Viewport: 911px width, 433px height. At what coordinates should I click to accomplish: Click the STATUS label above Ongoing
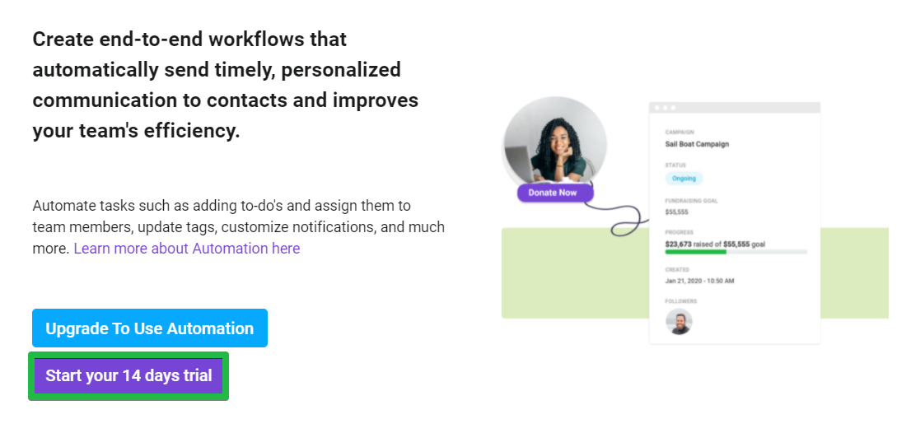pos(675,165)
